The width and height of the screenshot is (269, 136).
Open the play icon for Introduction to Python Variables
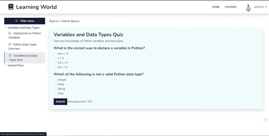(x=10, y=33)
